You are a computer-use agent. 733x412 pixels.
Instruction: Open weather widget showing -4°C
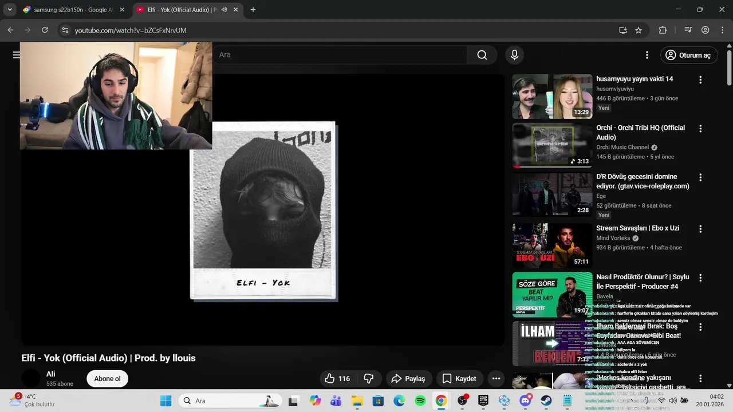32,400
